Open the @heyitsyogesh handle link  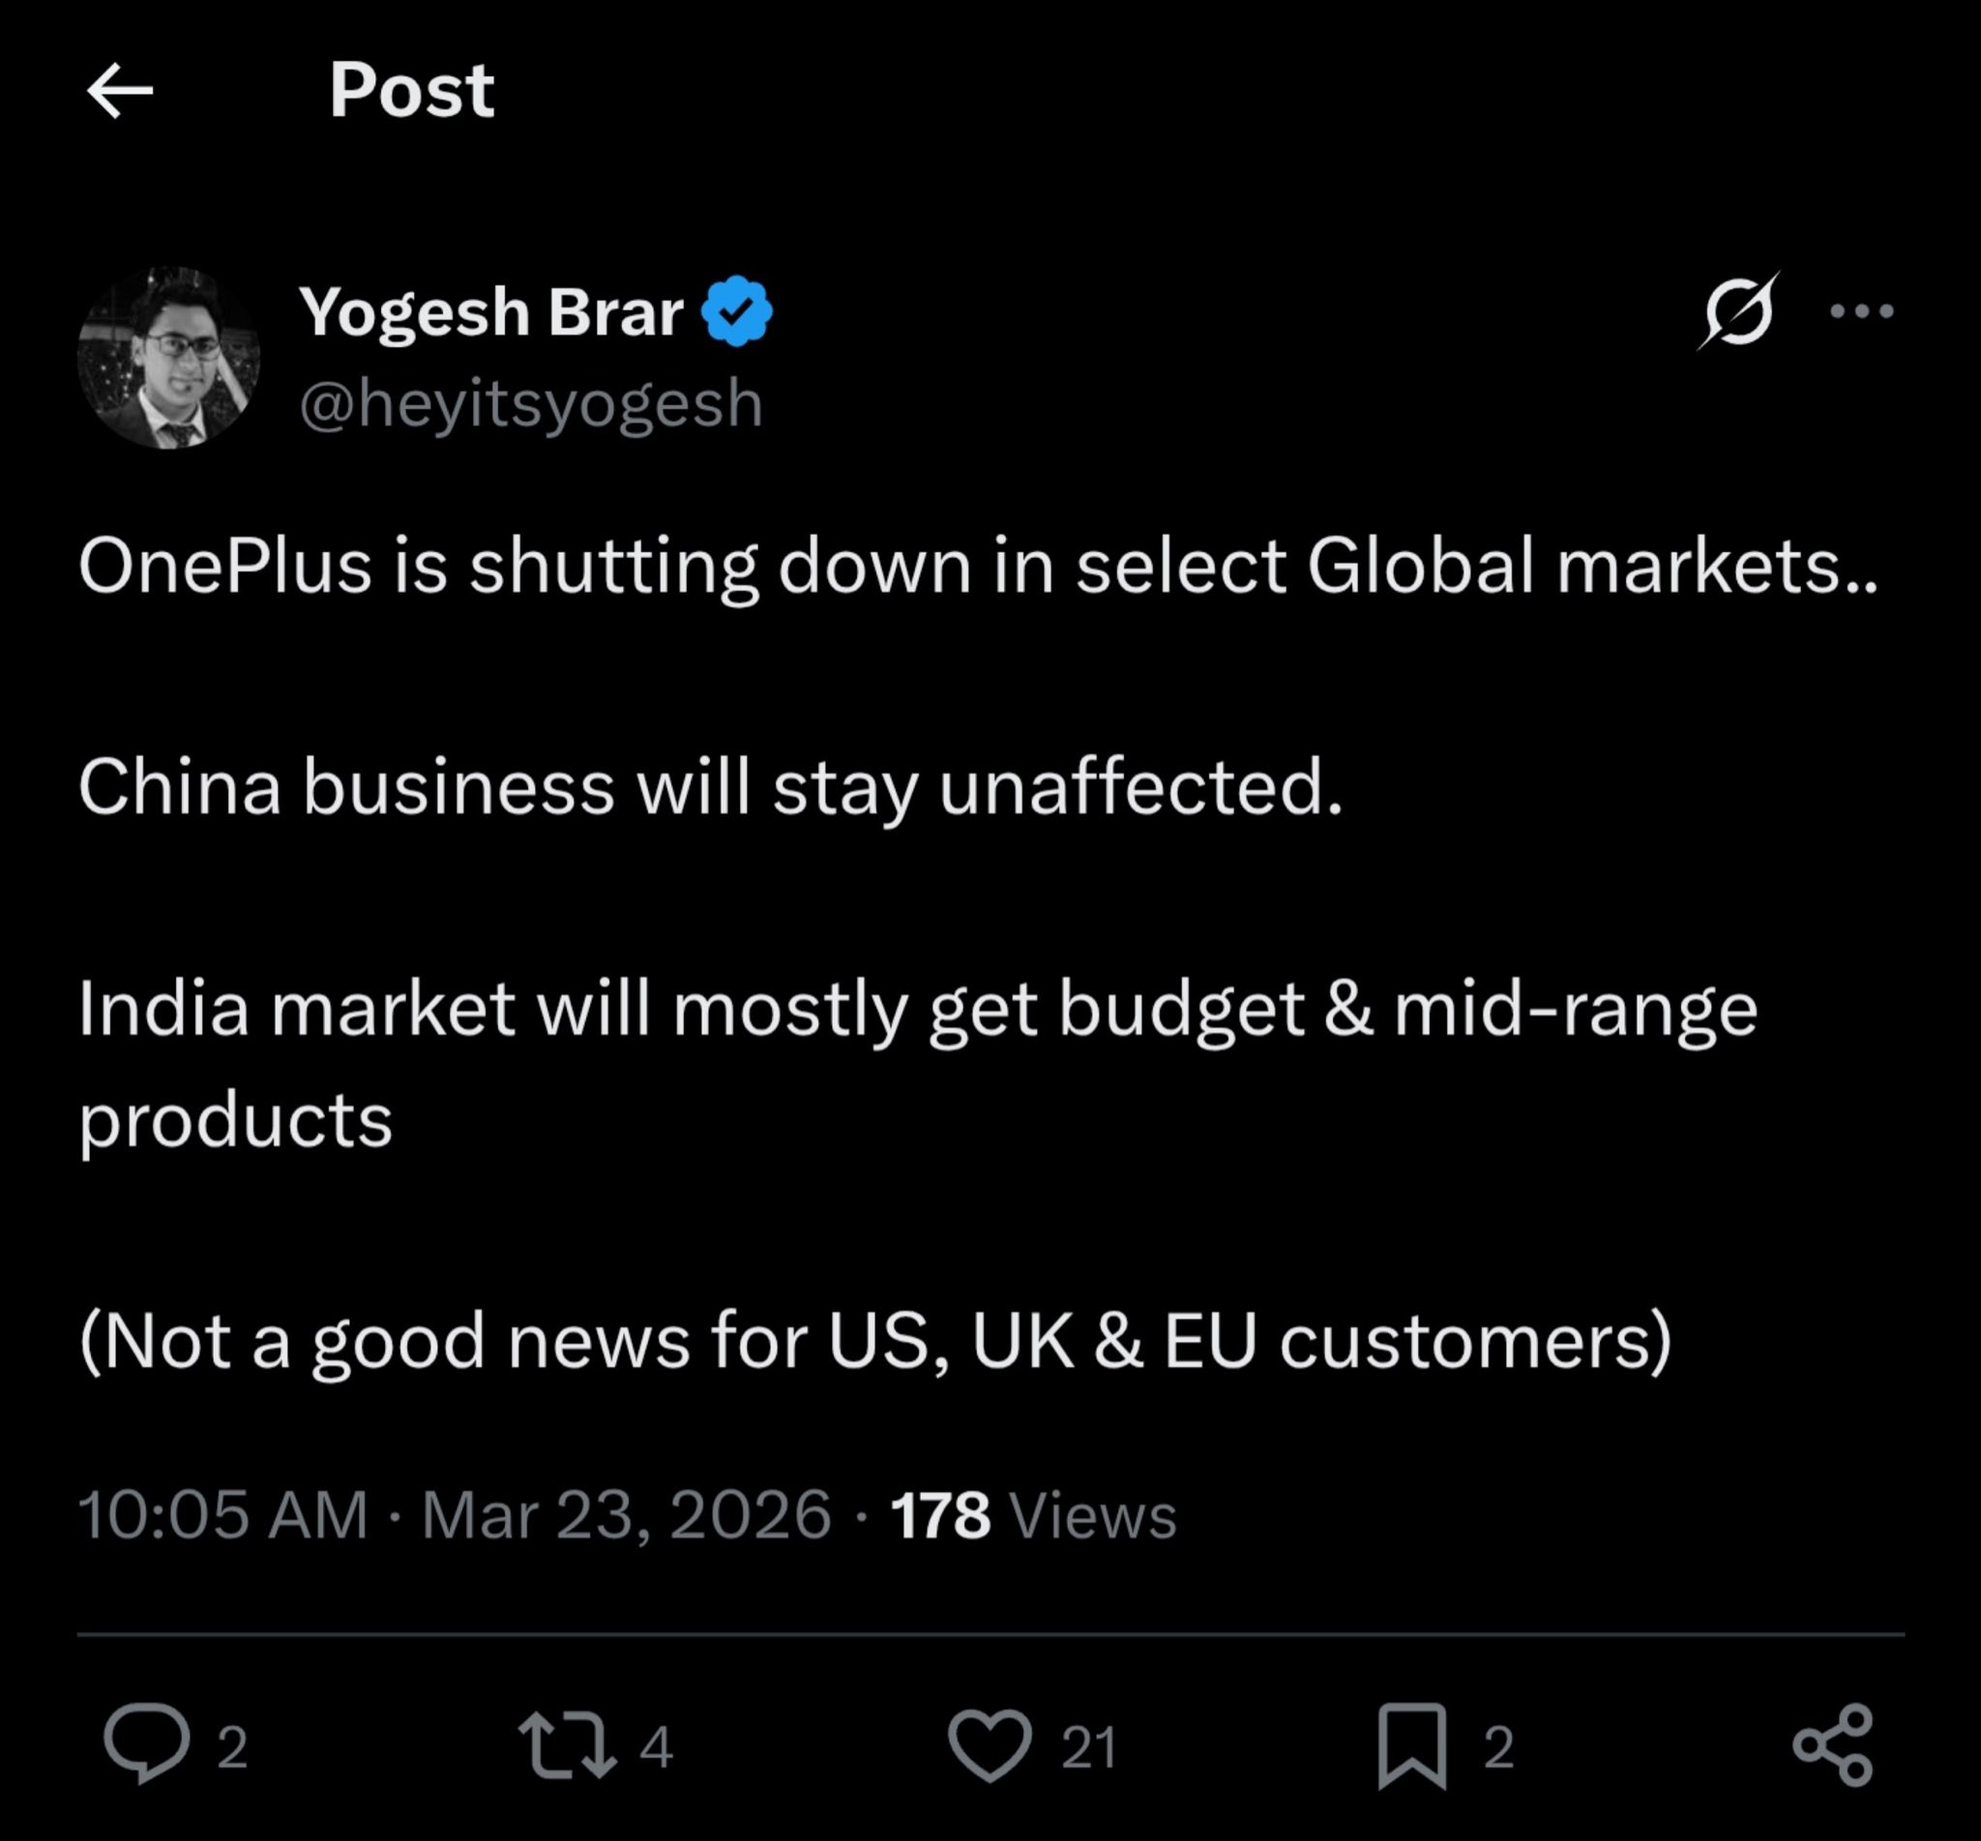531,403
